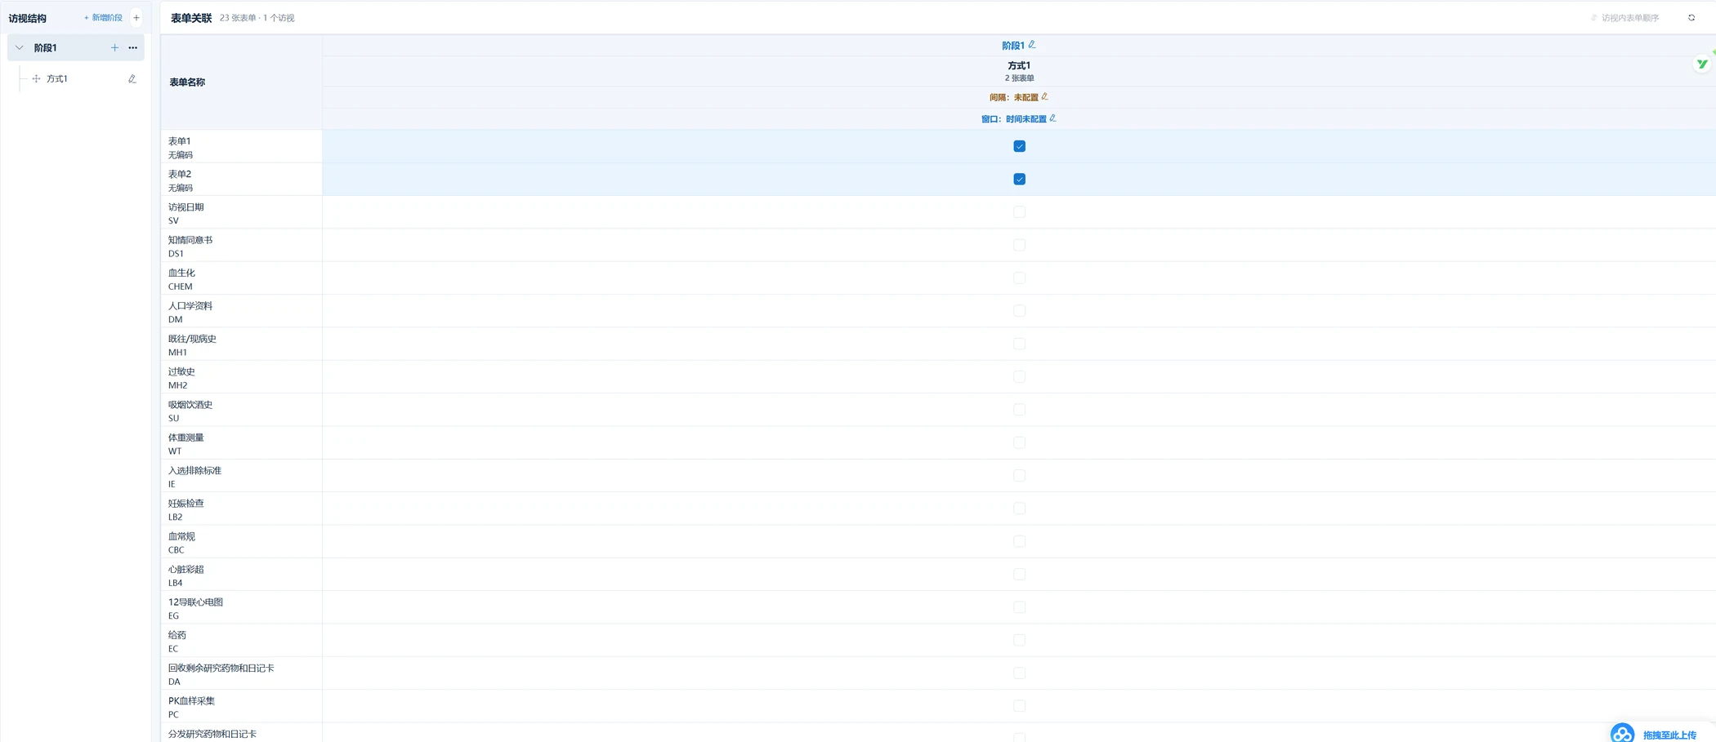Click the 方式1 column header
The image size is (1716, 742).
click(1019, 65)
